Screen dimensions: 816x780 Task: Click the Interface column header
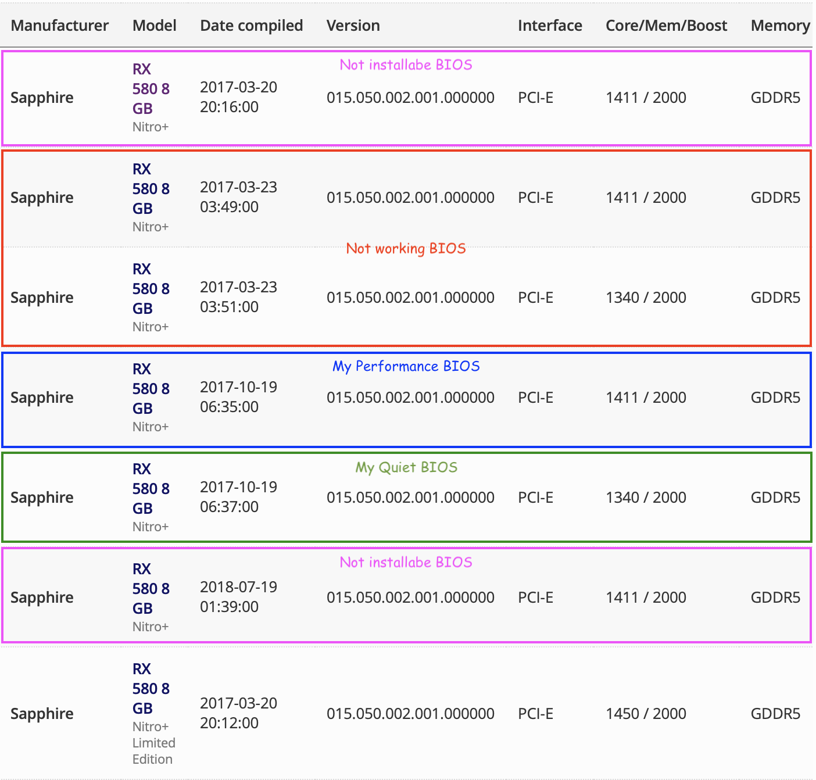[549, 26]
